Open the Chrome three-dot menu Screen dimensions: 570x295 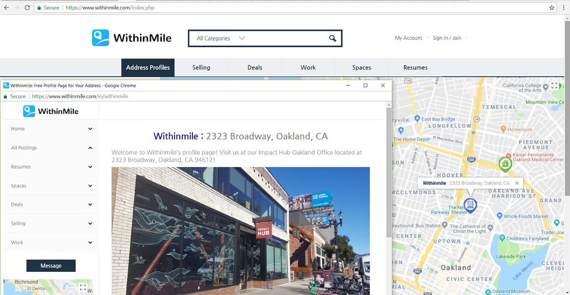click(564, 8)
